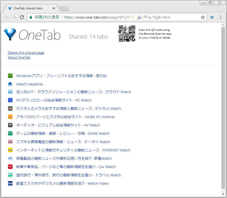Viewport: 227px width, 198px height.
Task: Click the OneTab funnel logo
Action: (10, 34)
